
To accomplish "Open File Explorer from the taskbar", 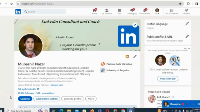I will (x=69, y=111).
